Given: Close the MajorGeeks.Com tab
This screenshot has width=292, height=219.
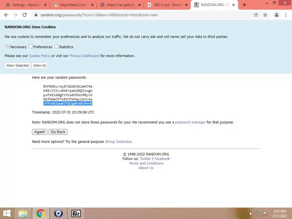Looking at the screenshot, I should coord(92,5).
